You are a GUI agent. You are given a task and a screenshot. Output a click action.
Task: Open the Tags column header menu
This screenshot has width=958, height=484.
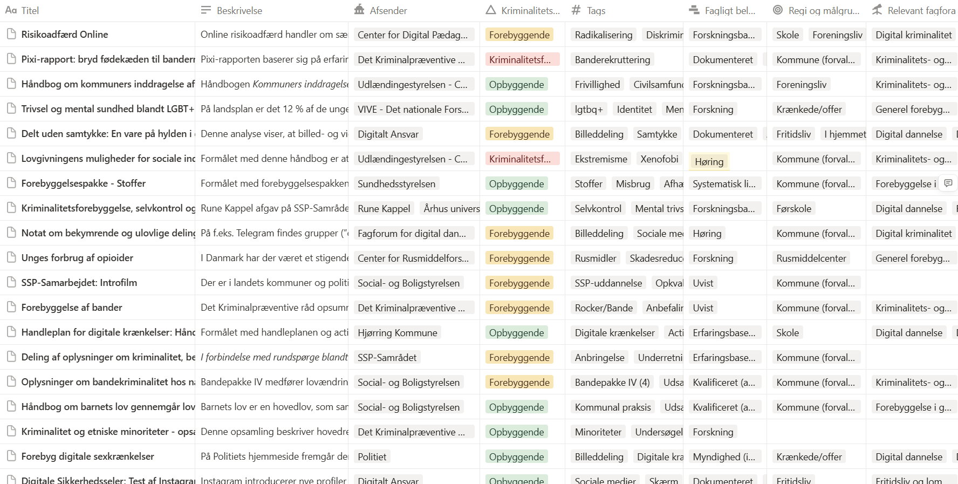tap(596, 10)
